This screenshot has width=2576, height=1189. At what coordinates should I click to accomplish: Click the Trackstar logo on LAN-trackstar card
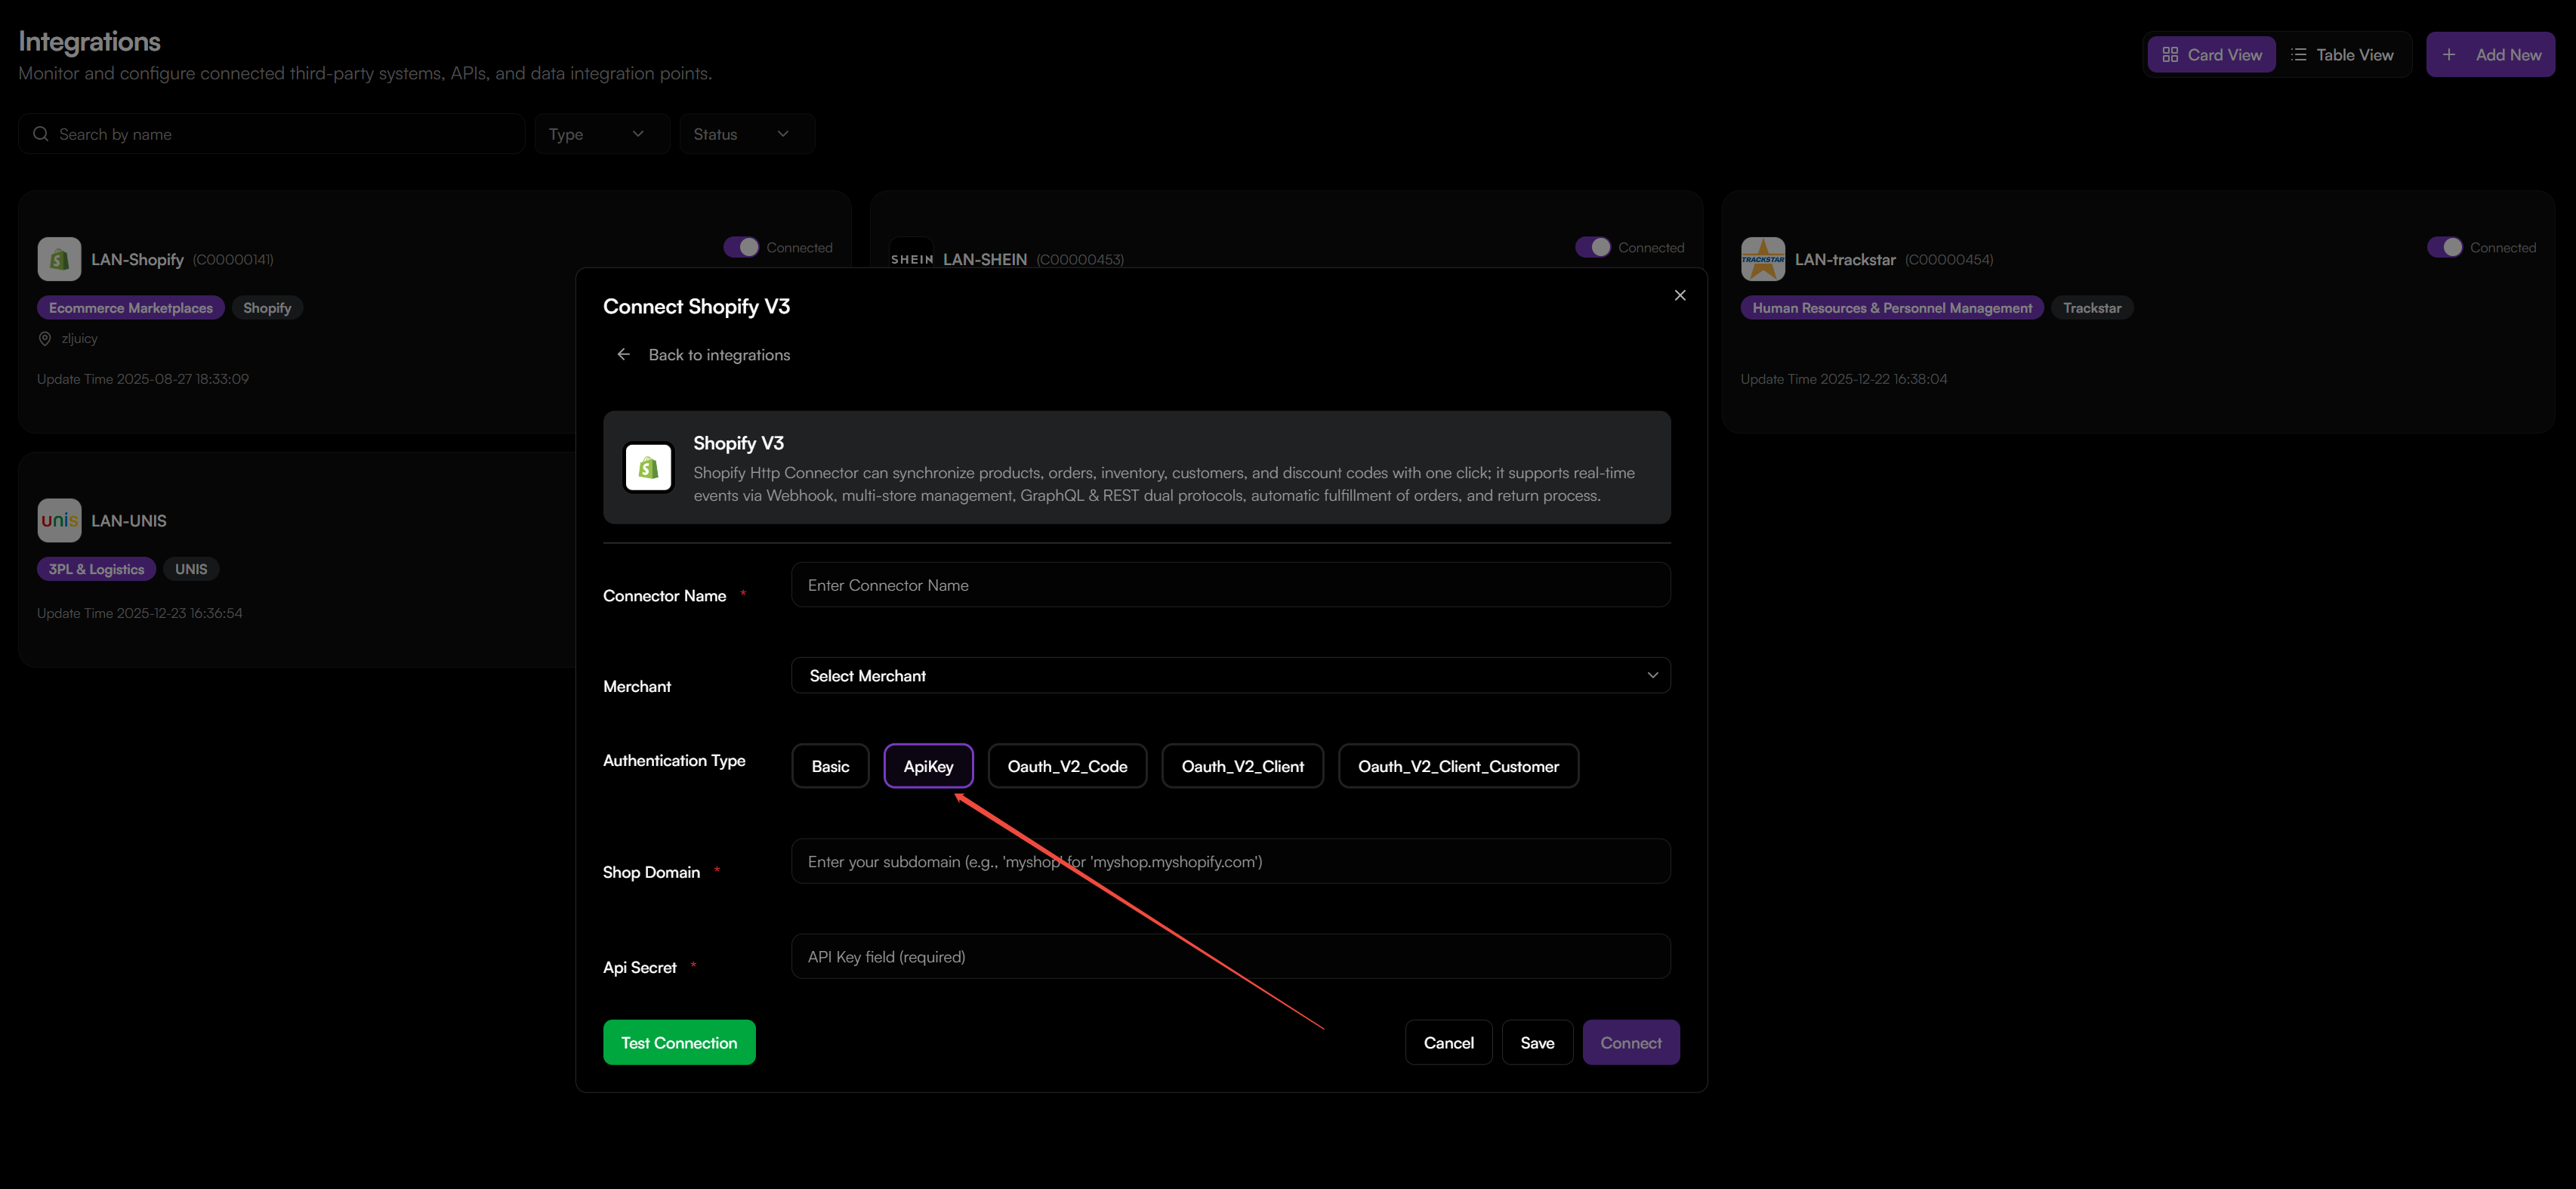coord(1763,258)
